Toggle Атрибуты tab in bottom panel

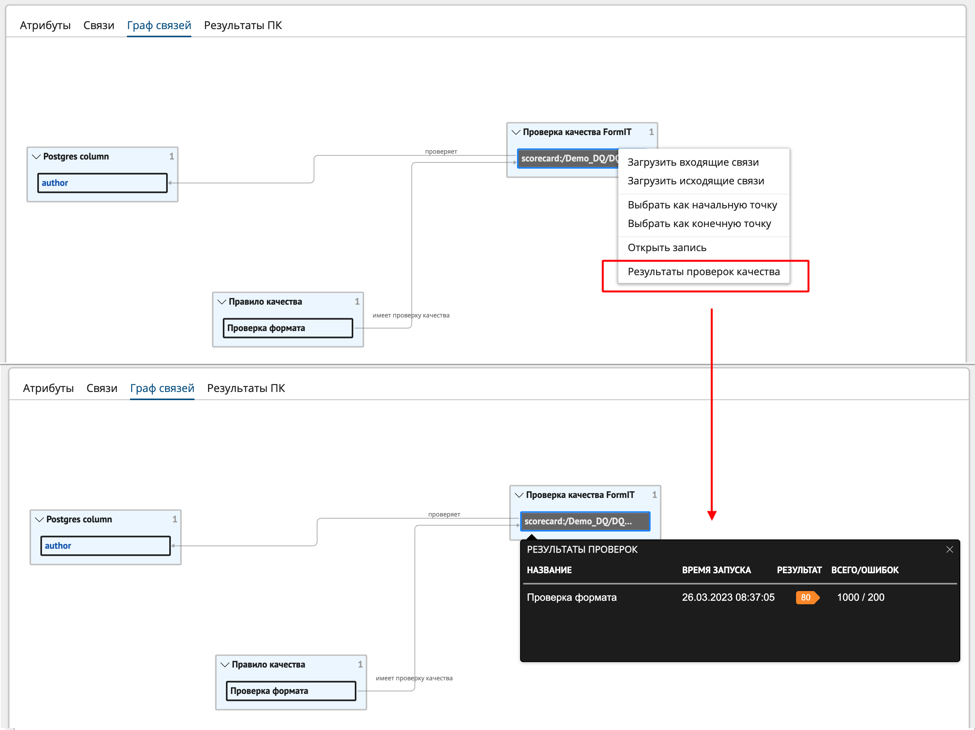click(x=45, y=388)
